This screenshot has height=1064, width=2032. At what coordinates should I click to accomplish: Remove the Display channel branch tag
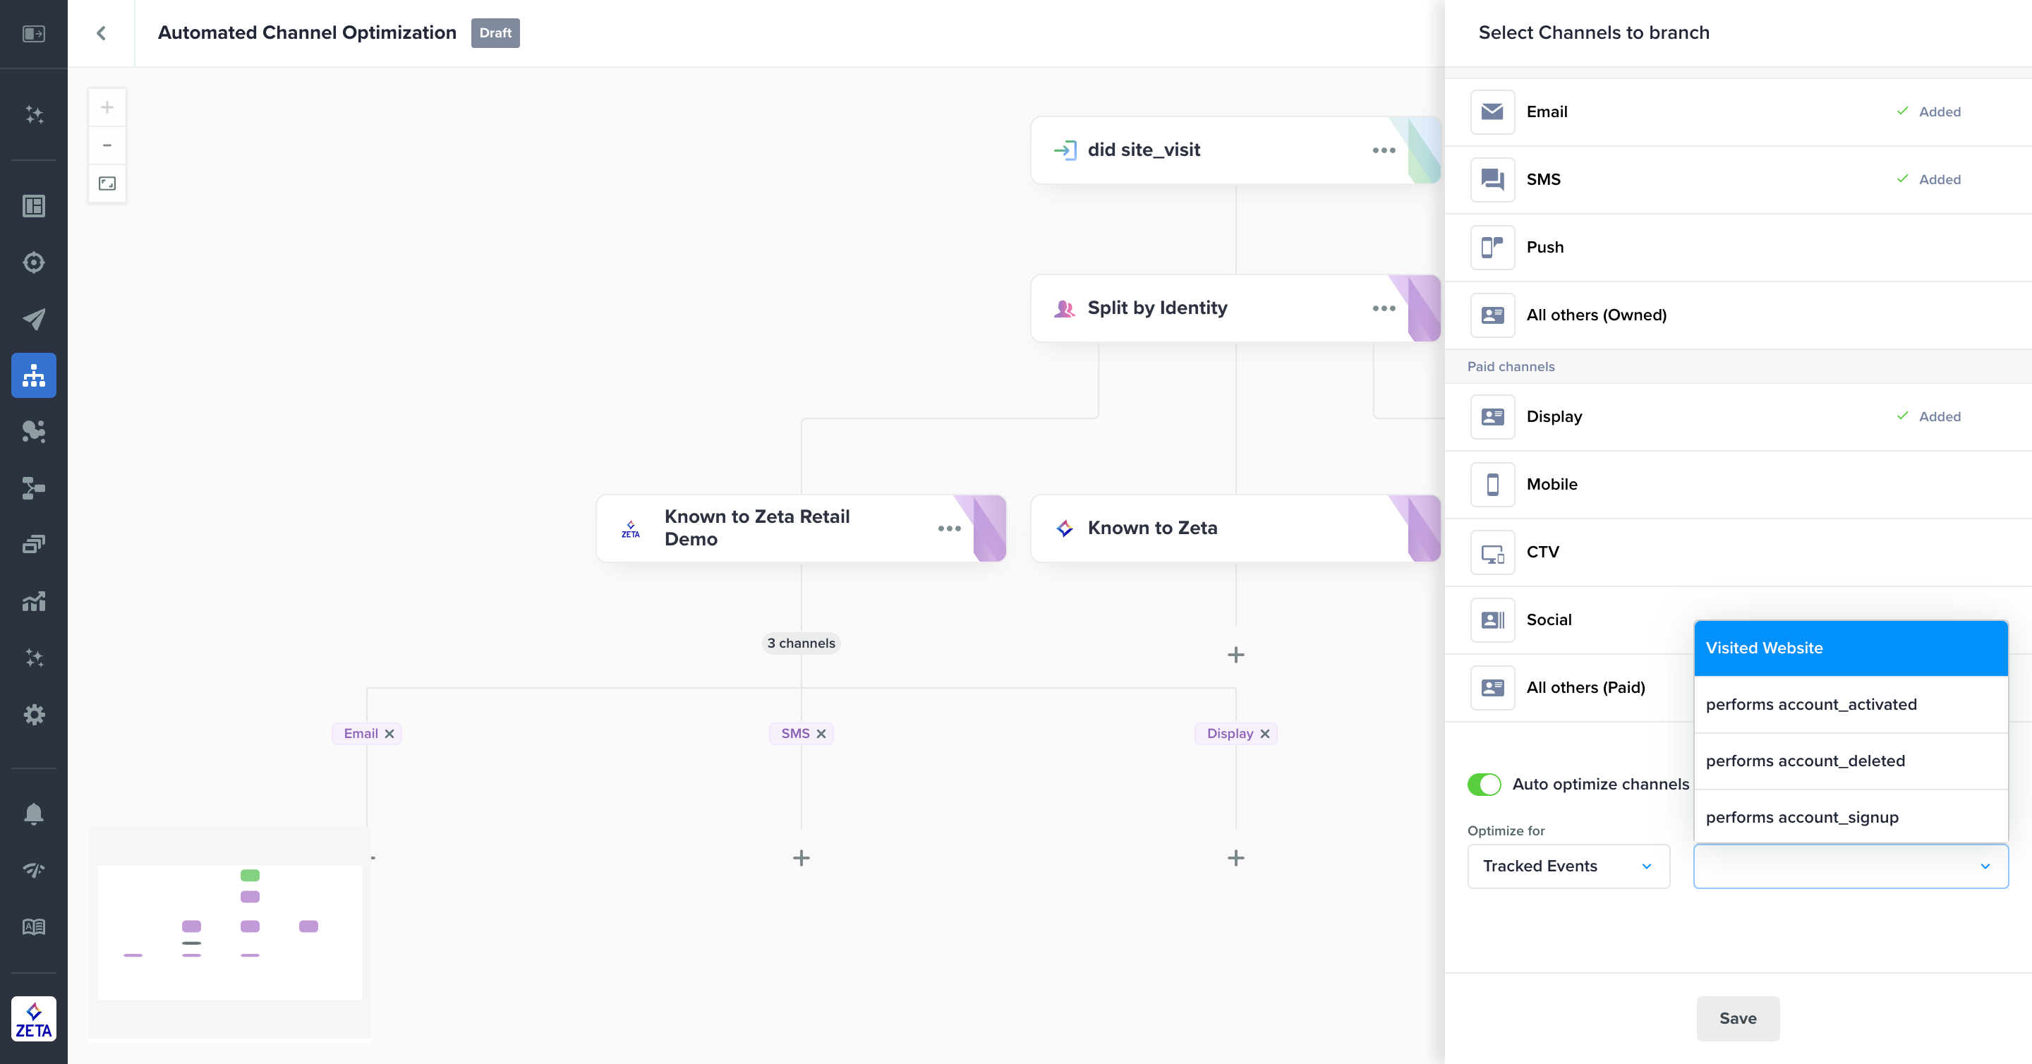tap(1265, 734)
